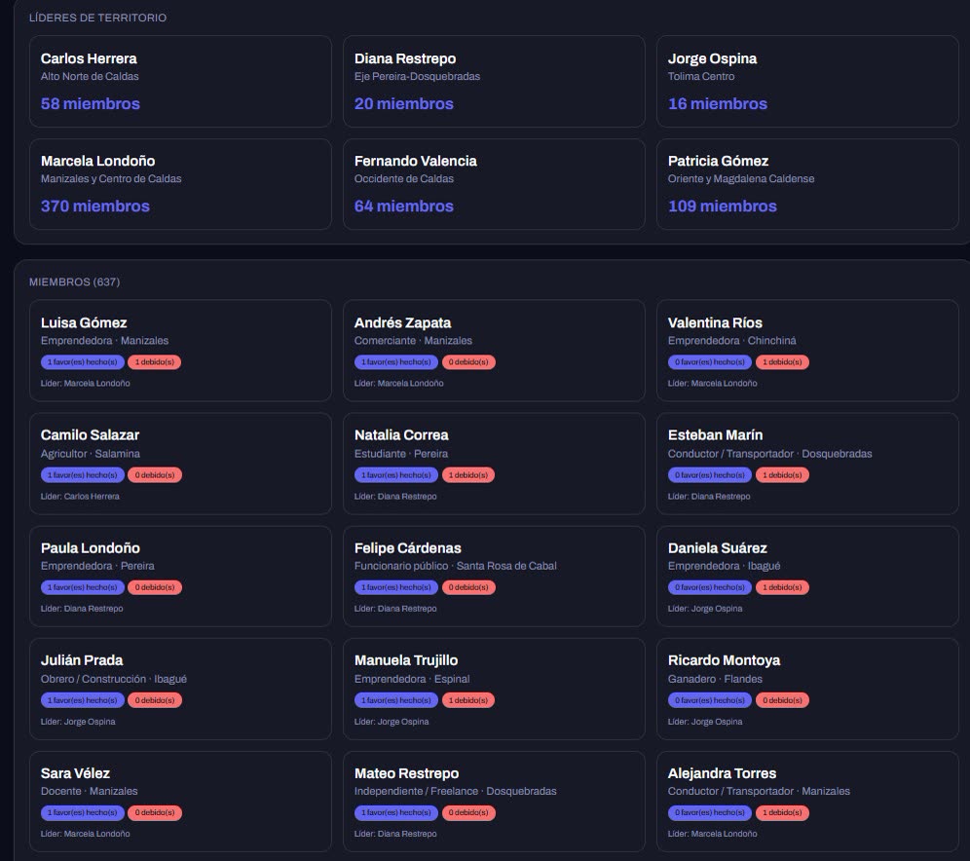This screenshot has height=861, width=970.
Task: Open Carlos Herrera territory leader card
Action: point(180,81)
